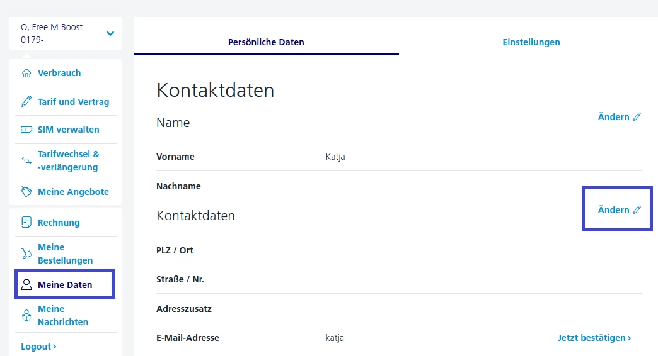Click the Tarif und Vertrag pencil icon
The width and height of the screenshot is (658, 356).
tap(26, 102)
